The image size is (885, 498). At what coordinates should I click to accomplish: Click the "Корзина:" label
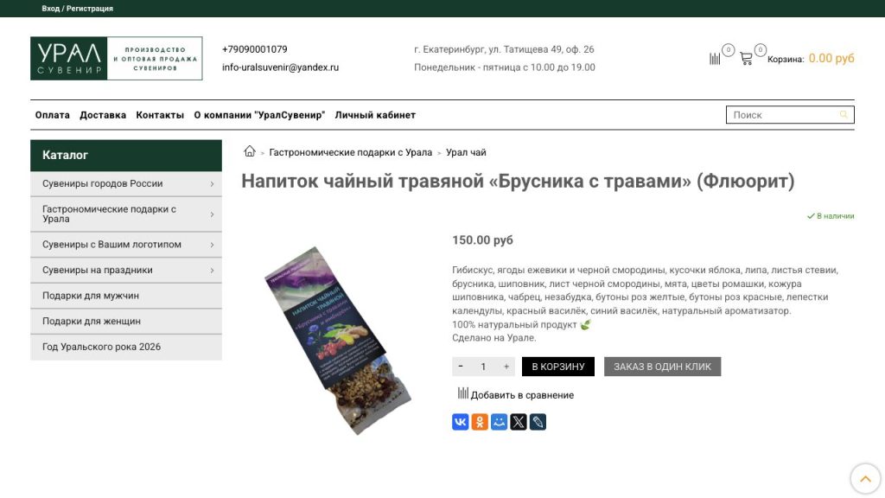786,60
